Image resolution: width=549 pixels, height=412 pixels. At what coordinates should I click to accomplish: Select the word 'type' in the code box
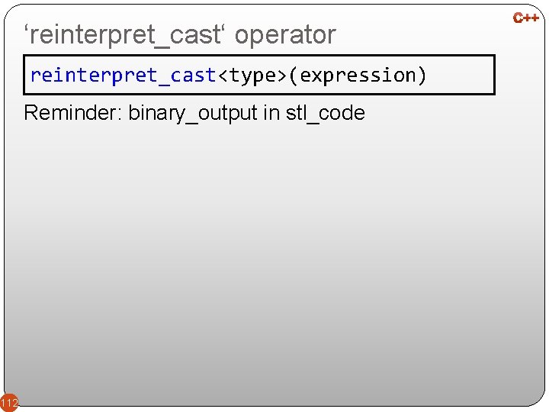coord(252,75)
